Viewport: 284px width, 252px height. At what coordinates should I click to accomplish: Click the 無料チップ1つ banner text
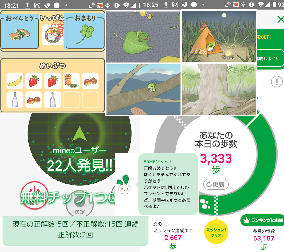click(x=67, y=197)
